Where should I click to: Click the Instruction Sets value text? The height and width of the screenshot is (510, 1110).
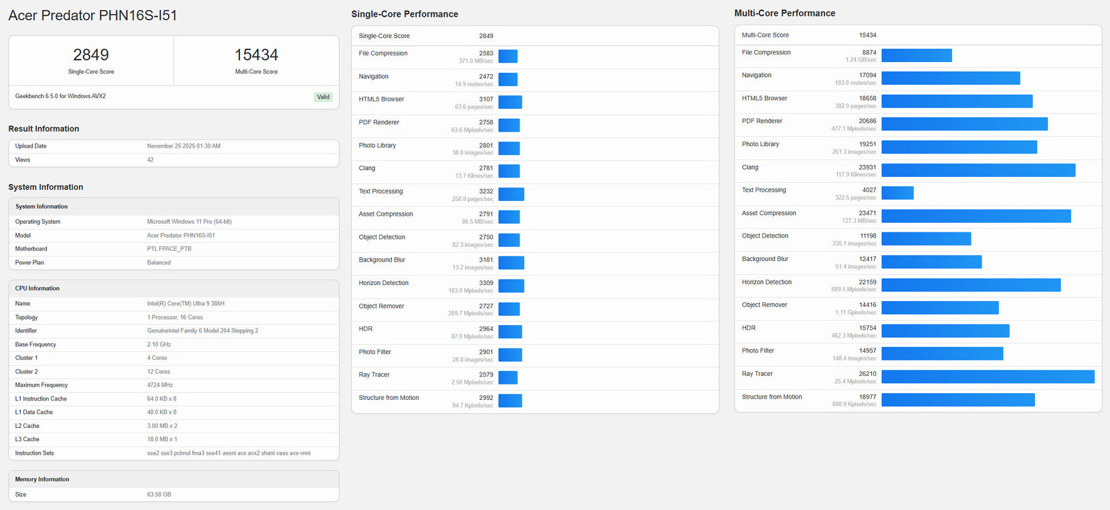point(229,453)
